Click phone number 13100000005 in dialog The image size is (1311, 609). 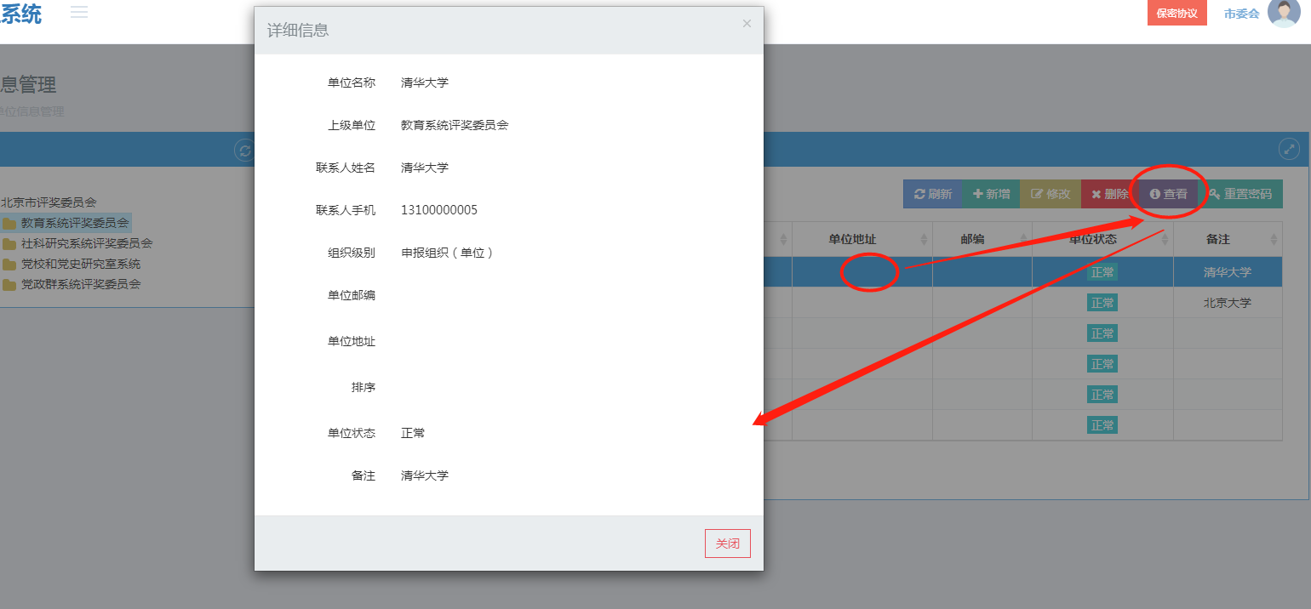click(439, 210)
